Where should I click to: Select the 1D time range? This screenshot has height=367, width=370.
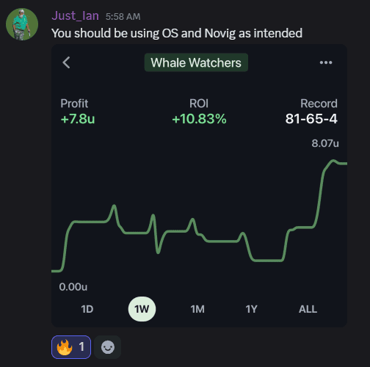click(x=87, y=309)
